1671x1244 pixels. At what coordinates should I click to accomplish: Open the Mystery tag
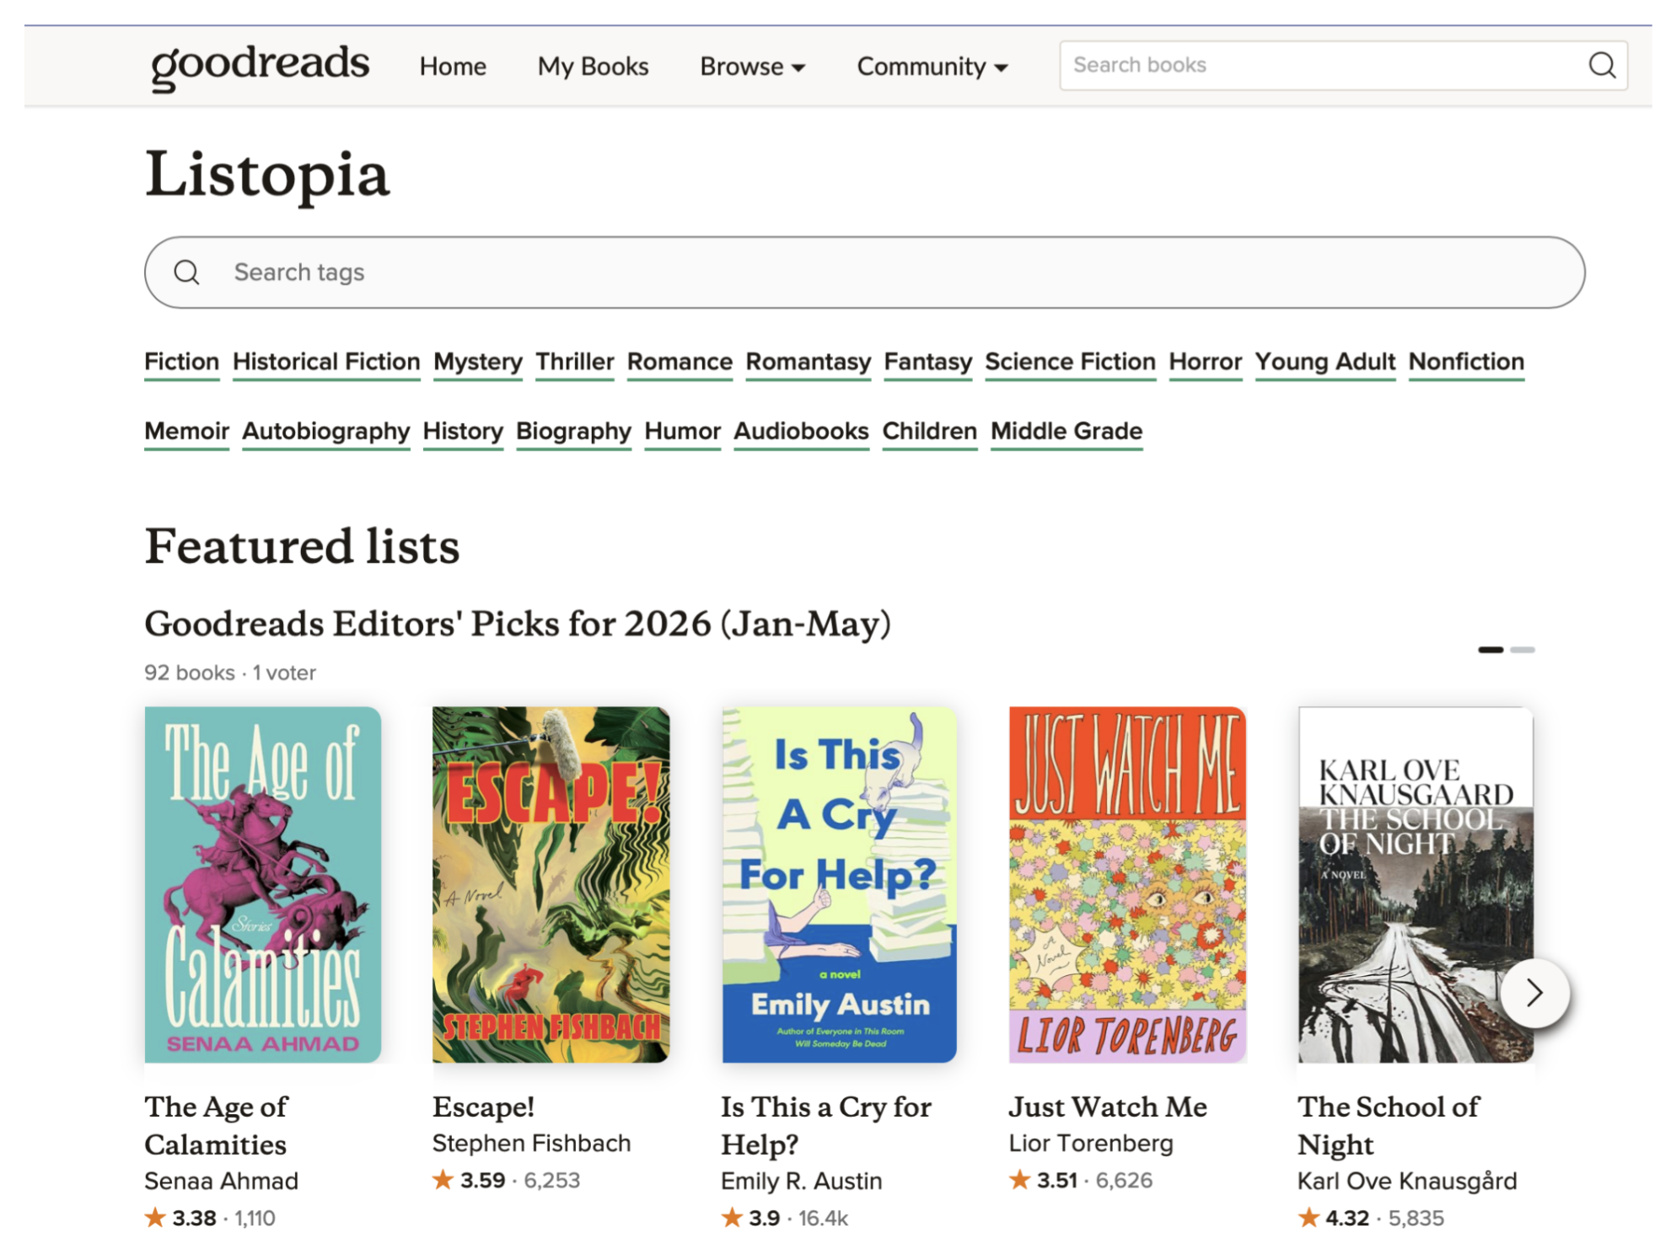478,362
